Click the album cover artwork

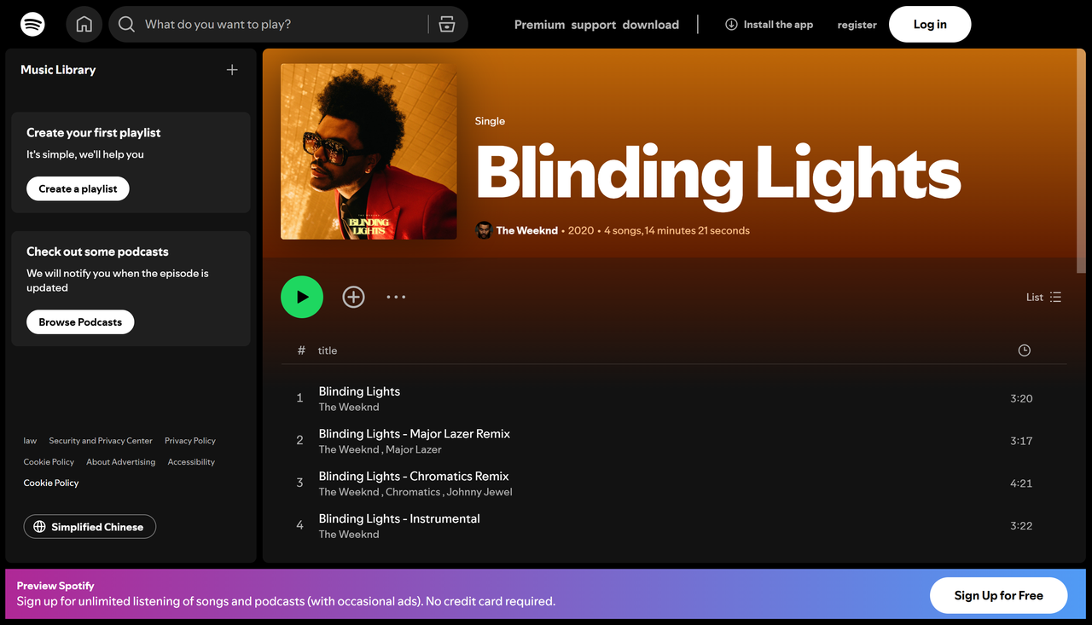pos(369,151)
